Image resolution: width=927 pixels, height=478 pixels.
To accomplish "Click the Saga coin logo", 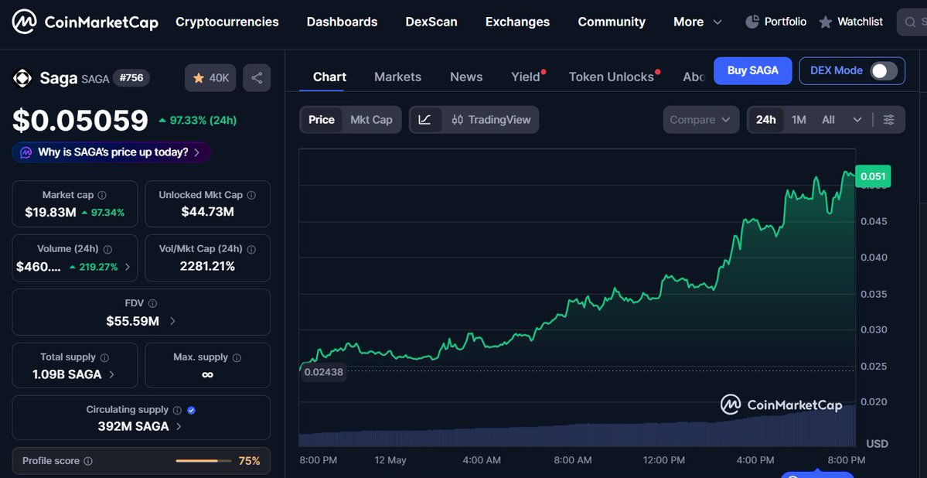I will click(x=22, y=78).
